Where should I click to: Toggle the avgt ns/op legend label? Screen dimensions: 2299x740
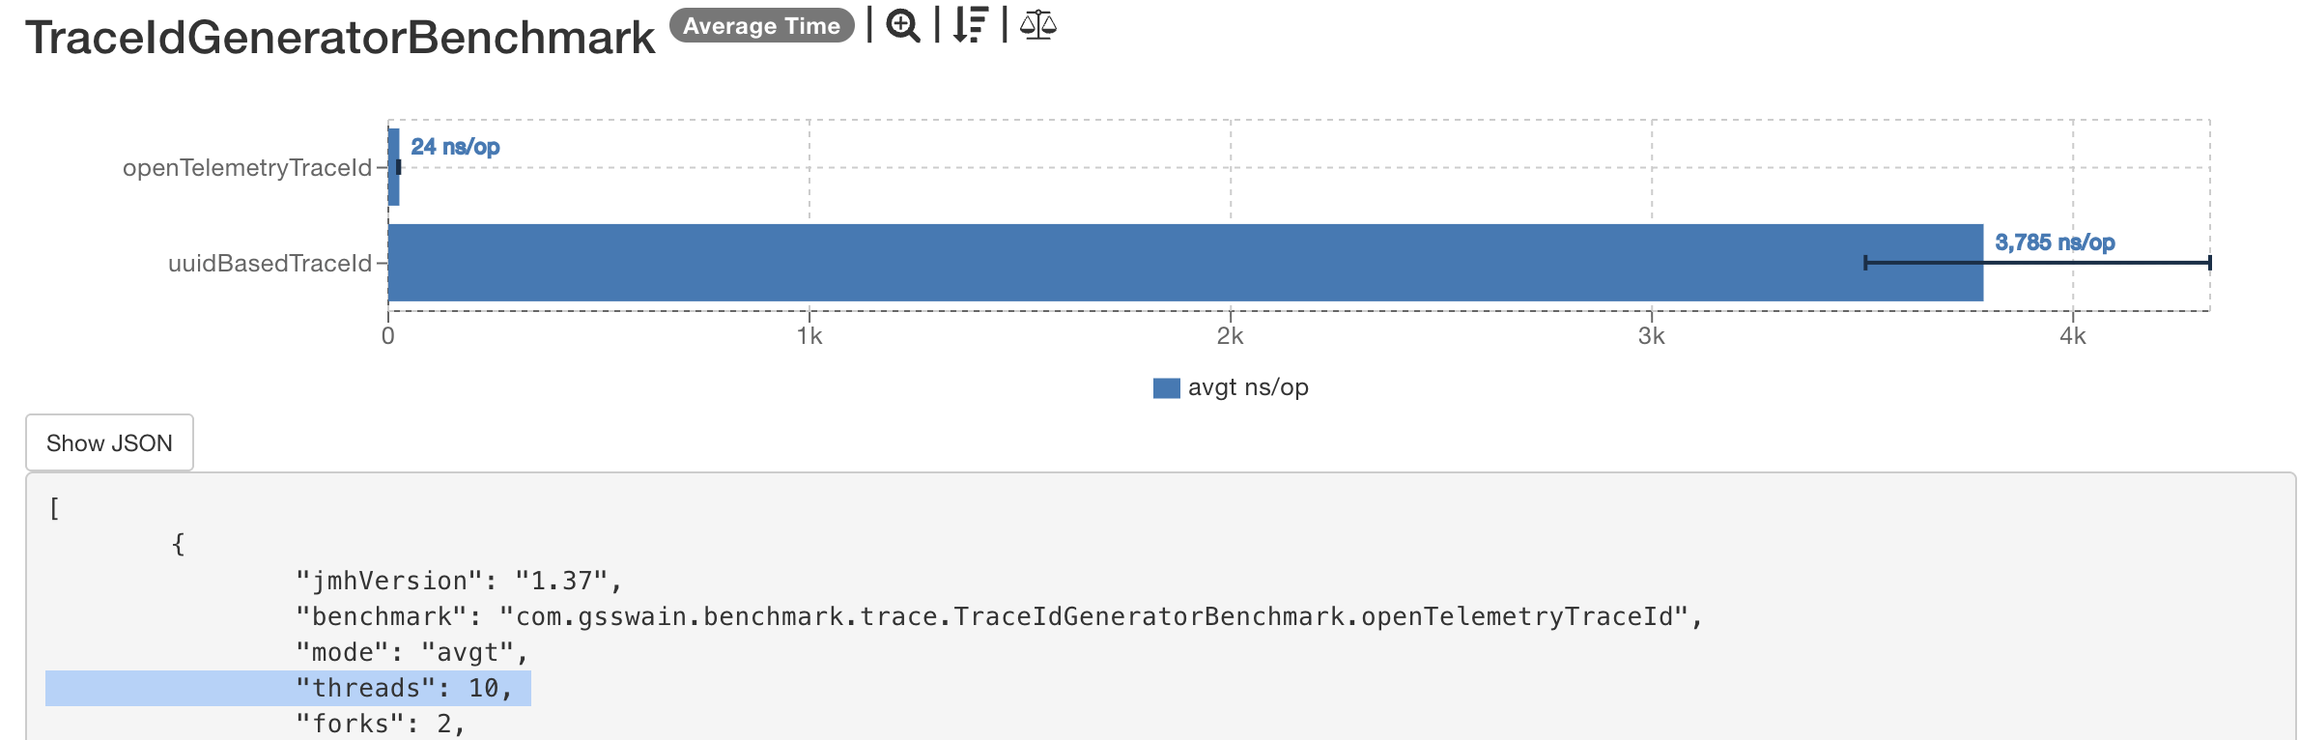pyautogui.click(x=1247, y=388)
